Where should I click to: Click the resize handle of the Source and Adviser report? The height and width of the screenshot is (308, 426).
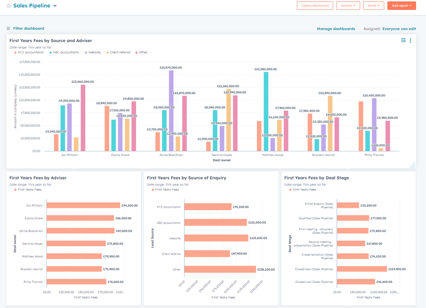[412, 165]
